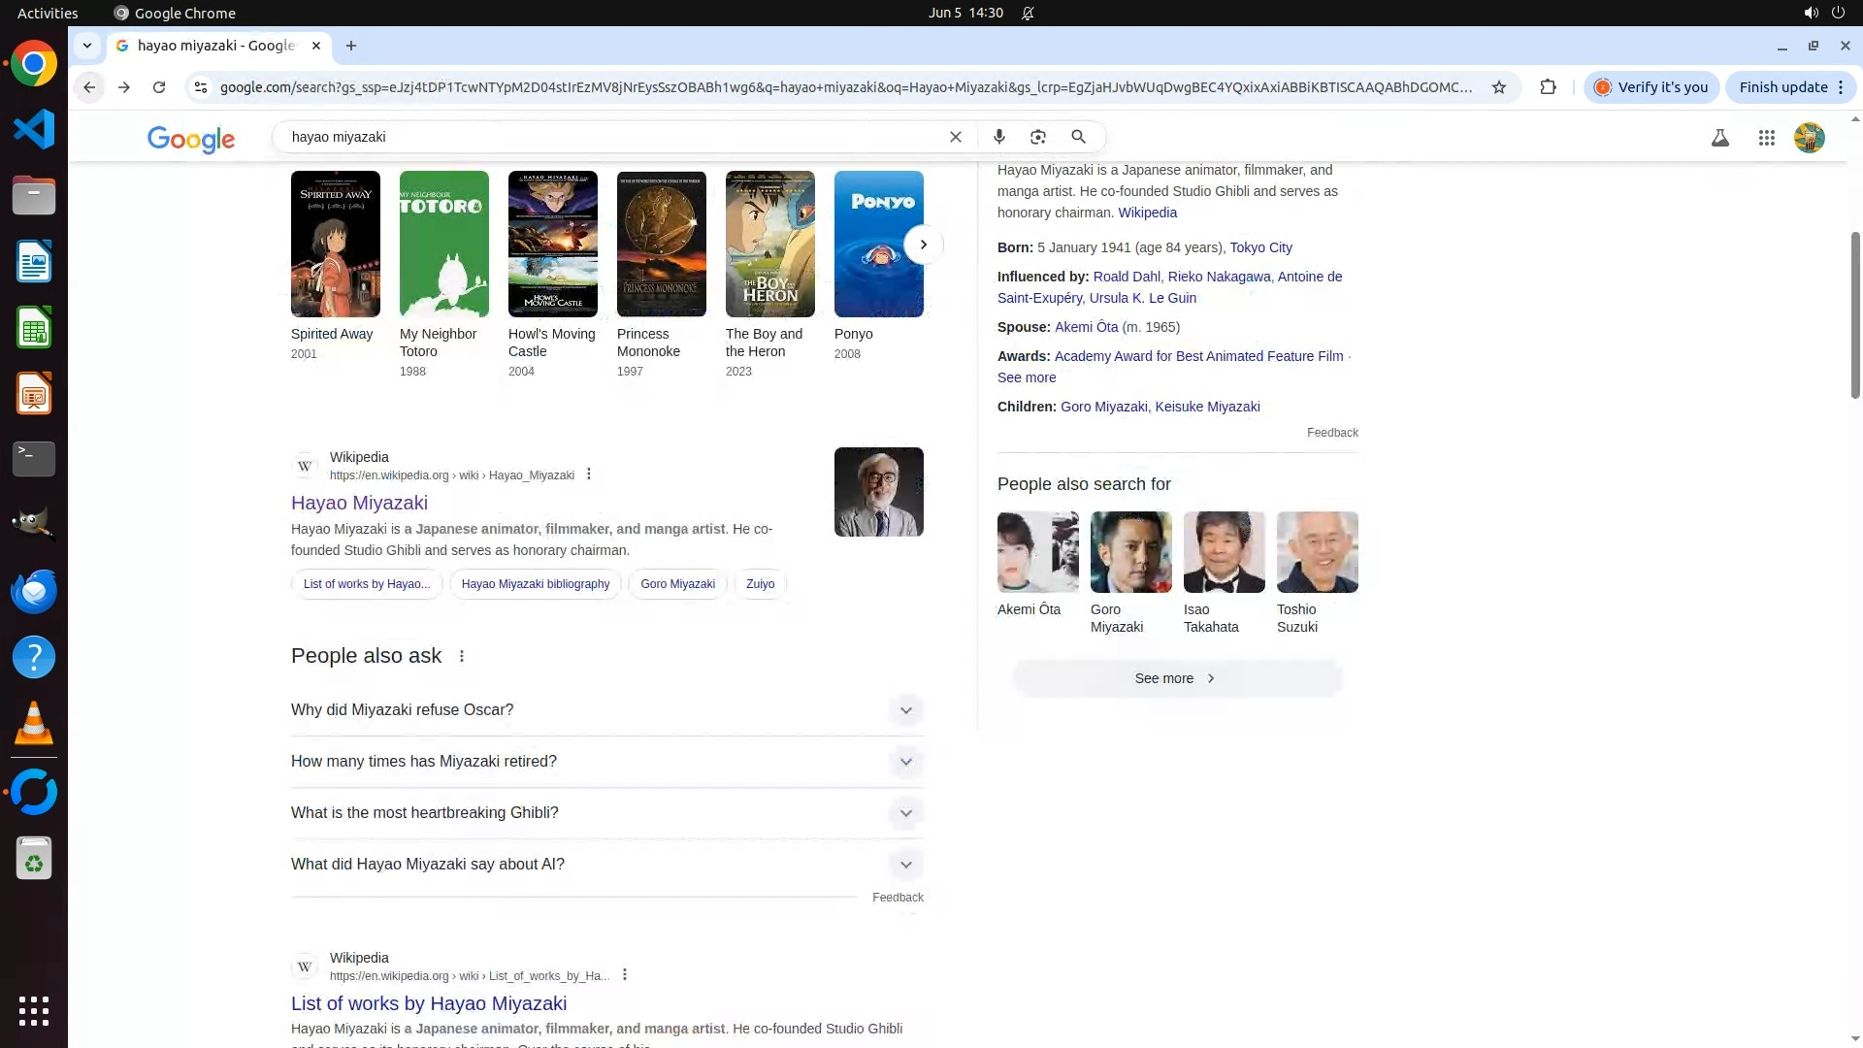
Task: Expand 'How many times has Miyazaki retired?'
Action: [904, 762]
